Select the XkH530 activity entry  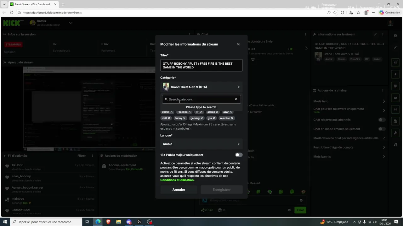[50, 167]
